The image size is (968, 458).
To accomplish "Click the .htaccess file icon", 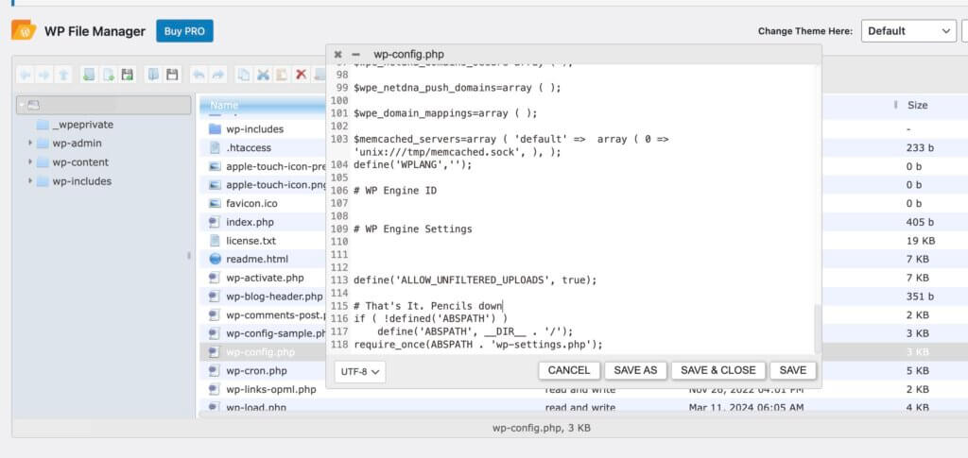I will (215, 148).
